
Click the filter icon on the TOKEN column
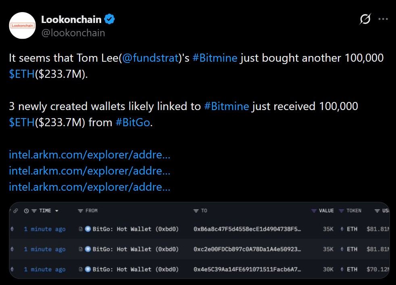click(x=342, y=210)
